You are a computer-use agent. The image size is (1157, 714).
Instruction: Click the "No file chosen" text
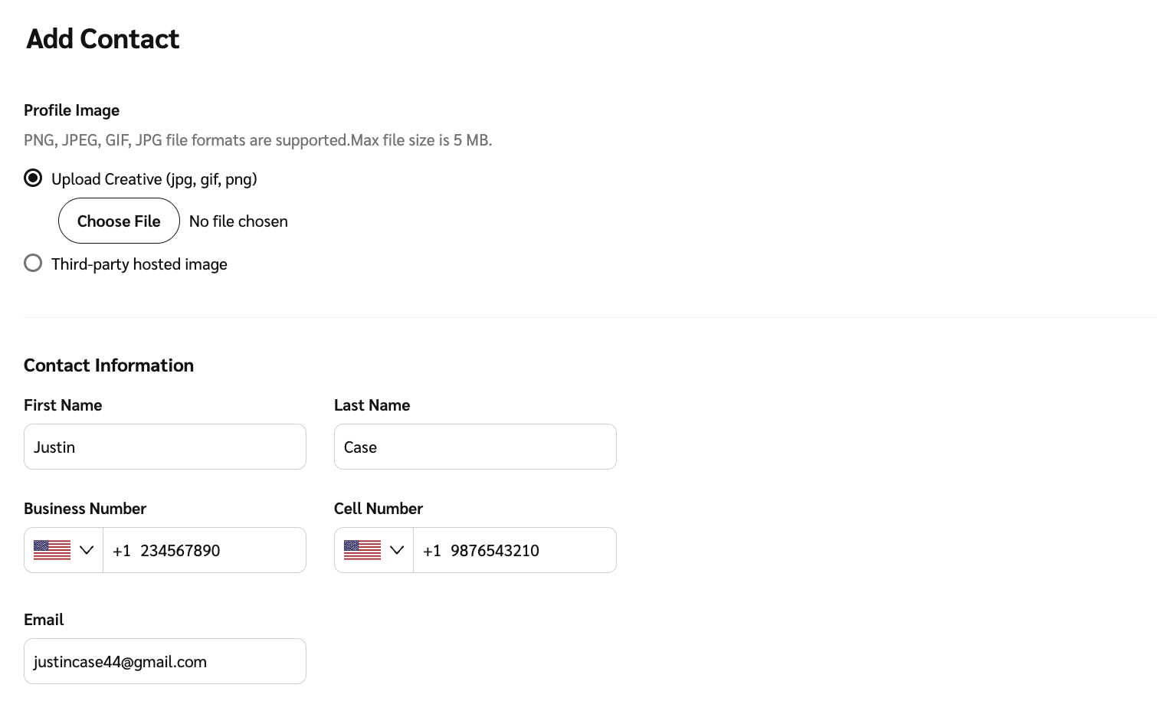[238, 221]
